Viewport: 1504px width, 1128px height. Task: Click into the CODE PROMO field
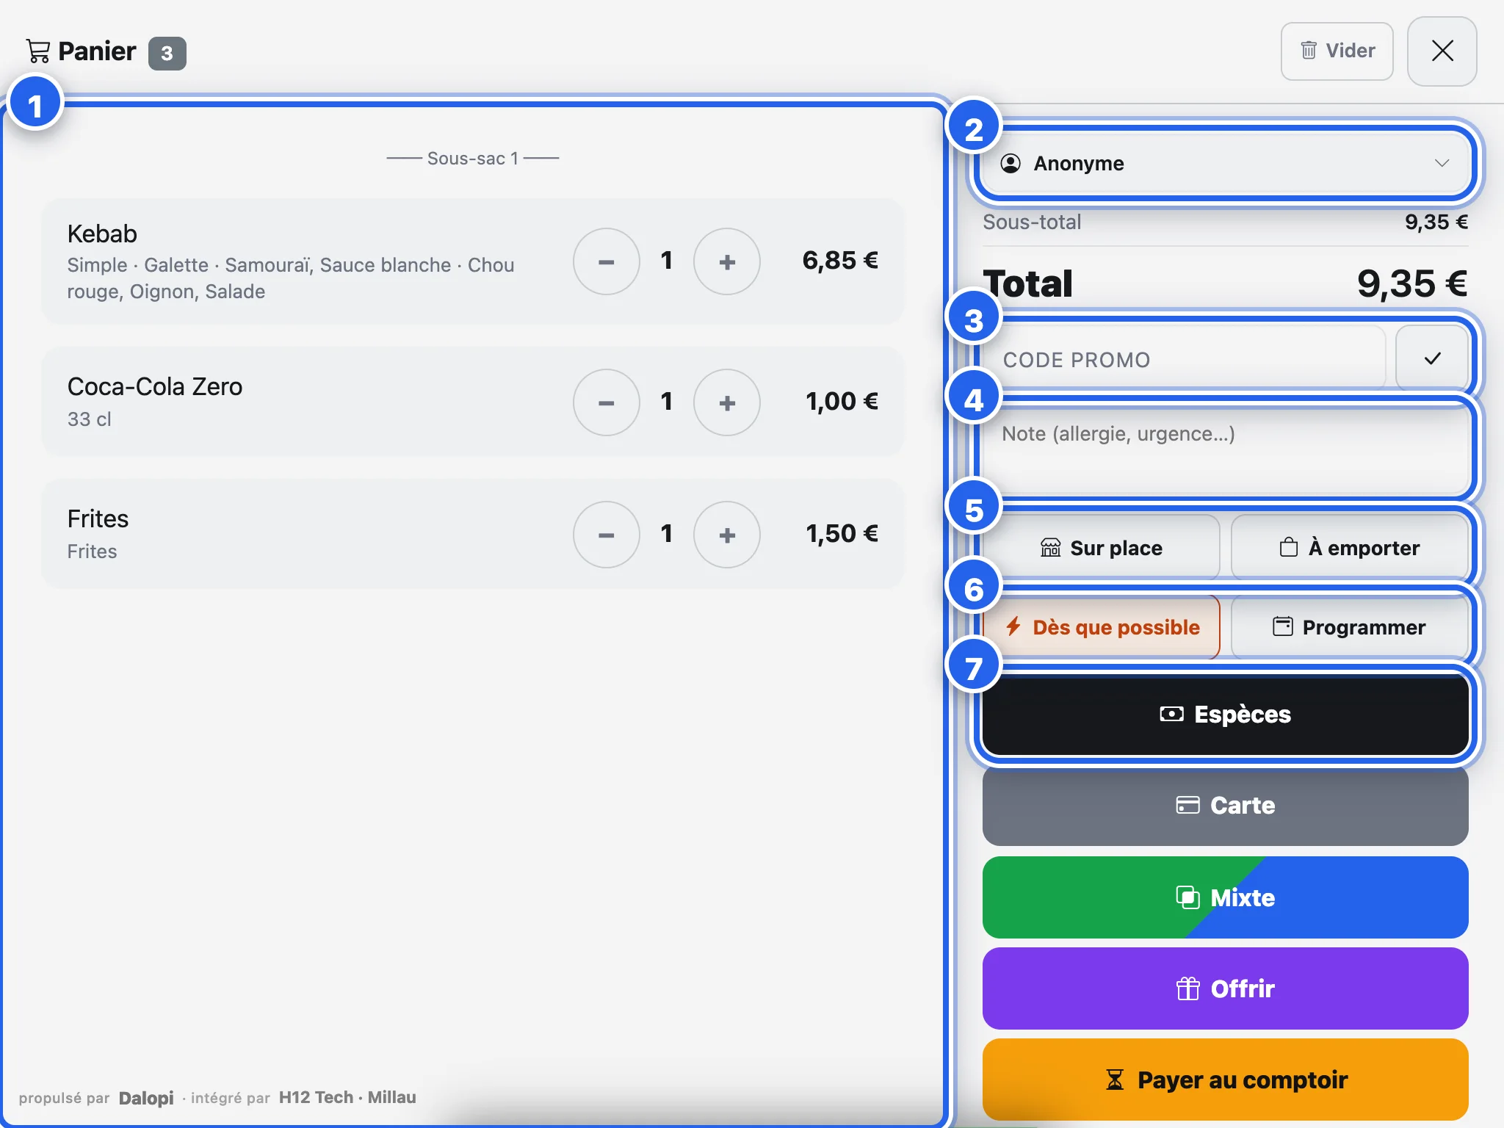pos(1184,359)
